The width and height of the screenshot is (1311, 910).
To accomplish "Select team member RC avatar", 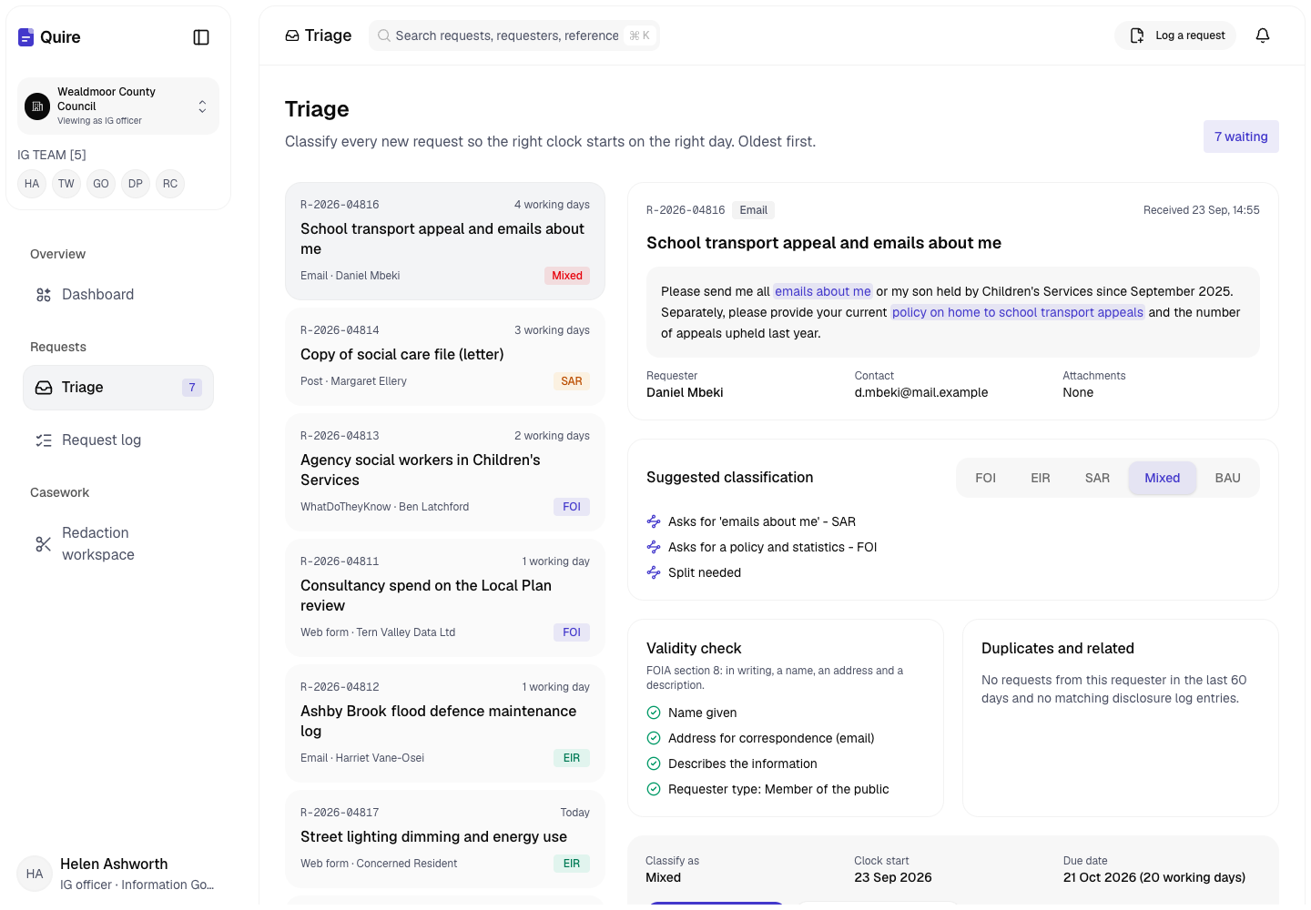I will [x=170, y=184].
